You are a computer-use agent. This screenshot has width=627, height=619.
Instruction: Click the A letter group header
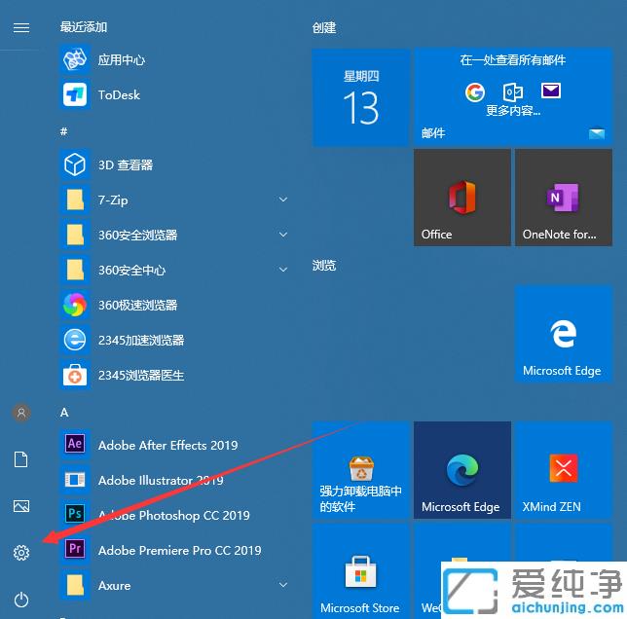tap(64, 413)
